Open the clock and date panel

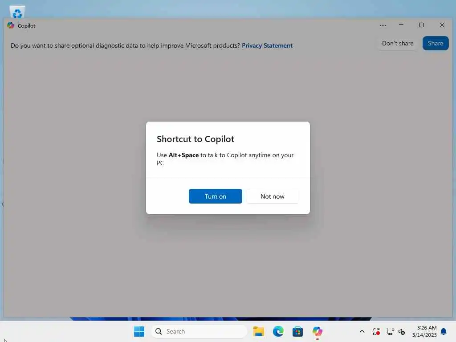[424, 331]
